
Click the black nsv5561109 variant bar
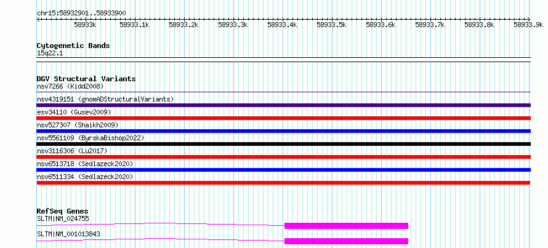point(283,144)
